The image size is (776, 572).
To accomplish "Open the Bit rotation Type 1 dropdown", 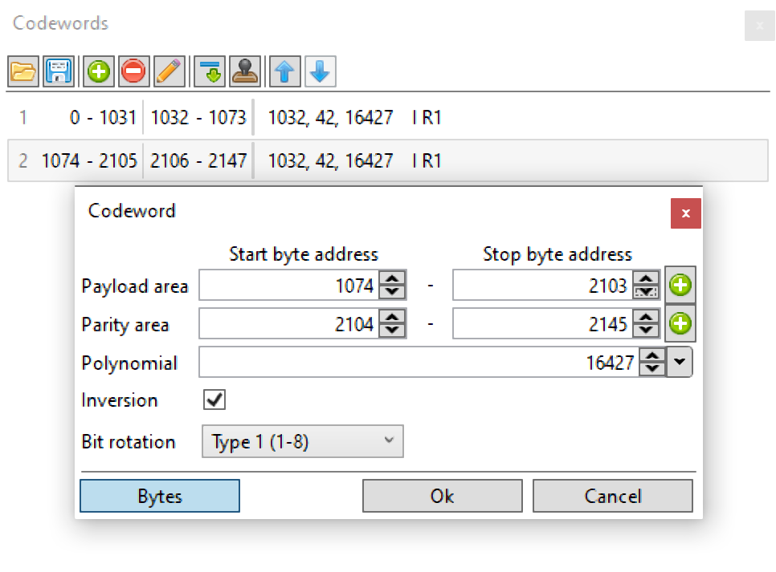I will [x=302, y=441].
